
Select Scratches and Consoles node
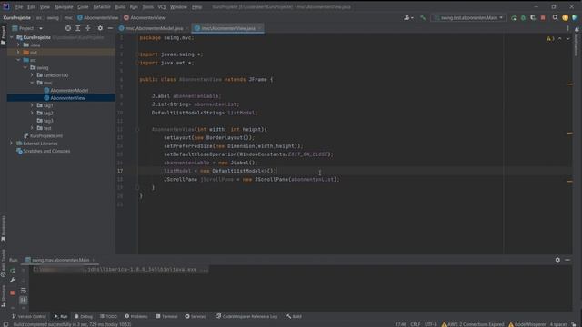[x=43, y=151]
